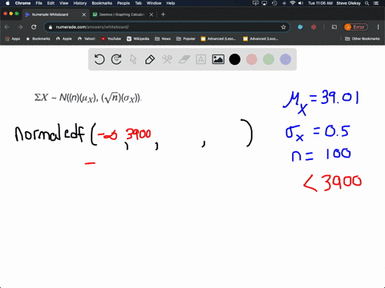Open the Apple menu
This screenshot has height=288, width=385.
click(7, 3)
